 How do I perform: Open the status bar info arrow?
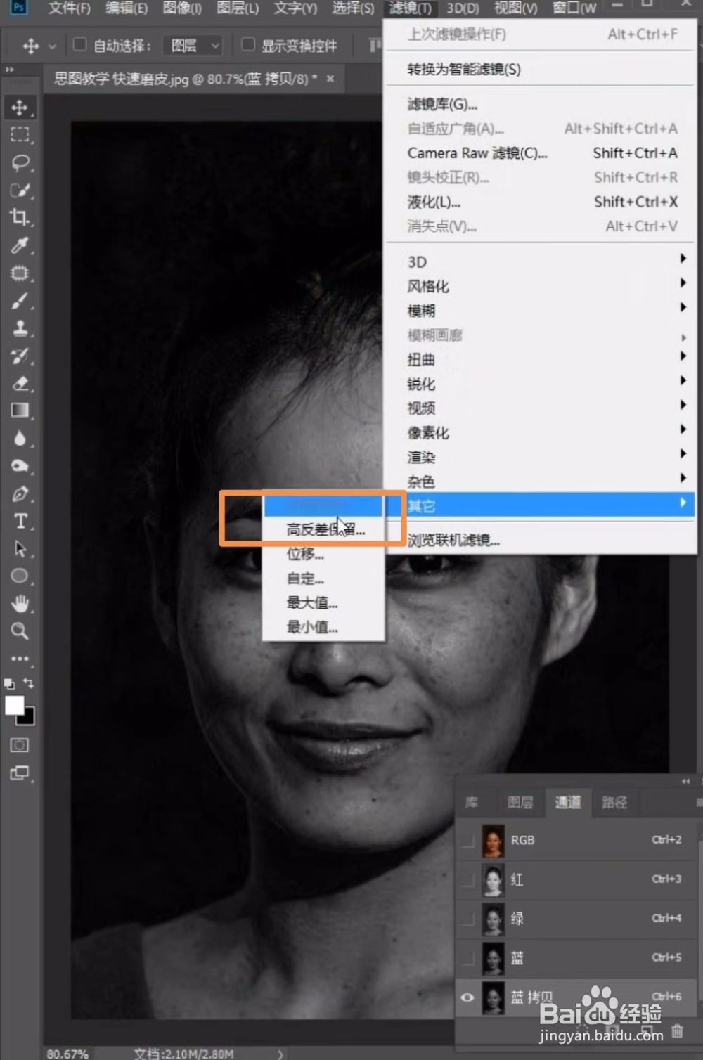pos(280,1053)
